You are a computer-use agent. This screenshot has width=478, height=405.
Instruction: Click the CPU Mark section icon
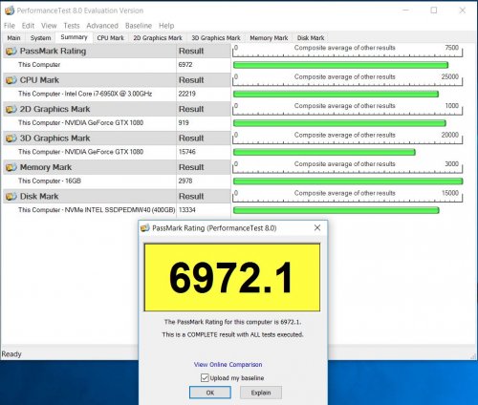[11, 80]
